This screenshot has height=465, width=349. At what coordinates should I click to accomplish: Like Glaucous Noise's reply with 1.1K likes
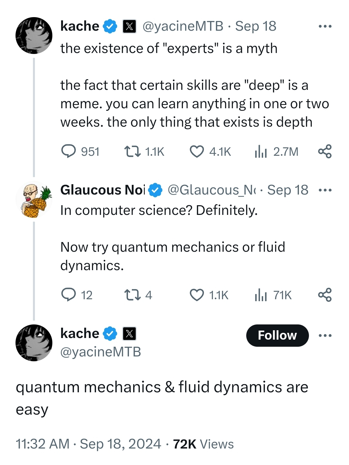pyautogui.click(x=196, y=295)
